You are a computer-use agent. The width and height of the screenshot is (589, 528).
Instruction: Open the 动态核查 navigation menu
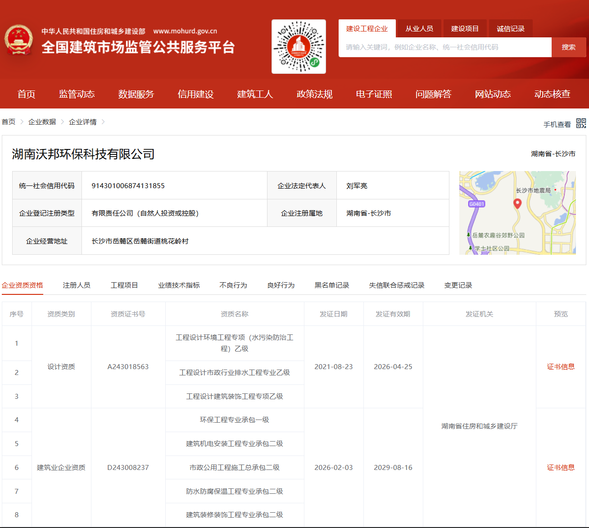pyautogui.click(x=552, y=94)
